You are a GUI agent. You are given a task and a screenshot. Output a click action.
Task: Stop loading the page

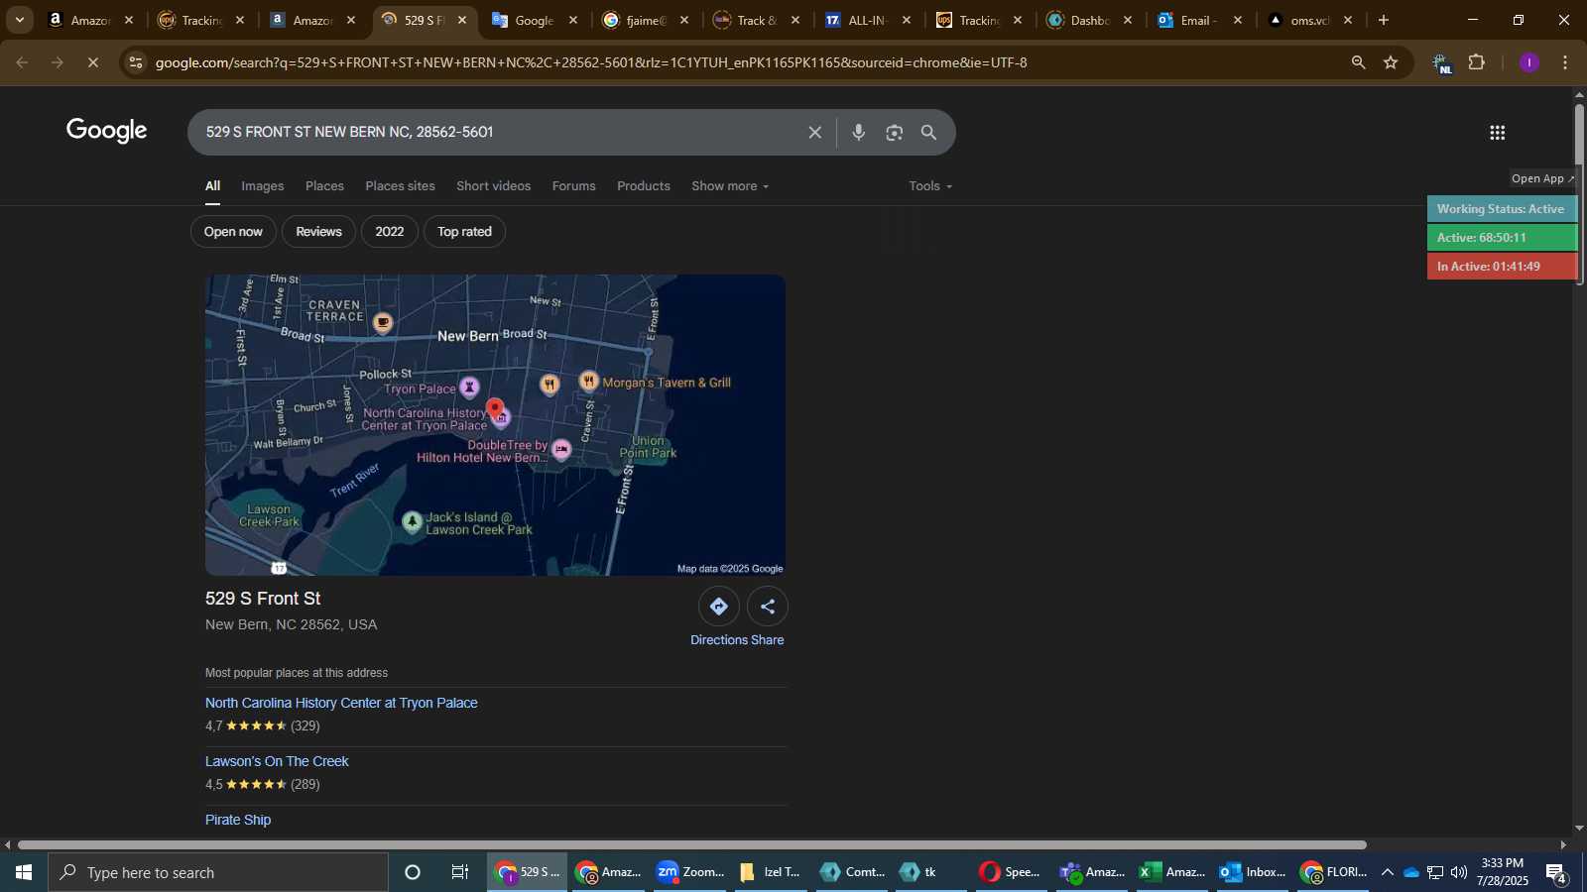[92, 62]
